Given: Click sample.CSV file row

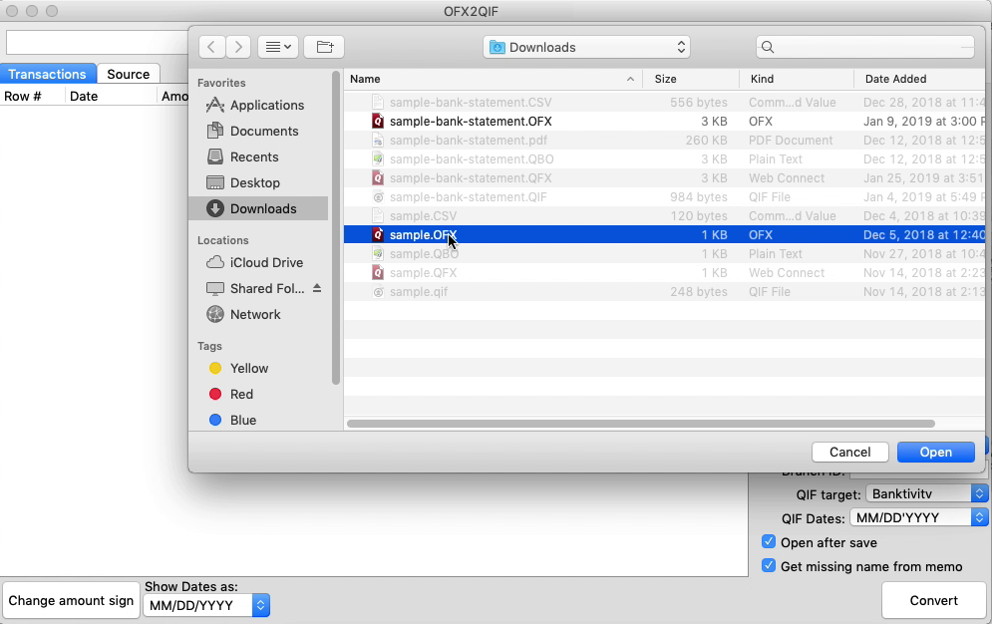Looking at the screenshot, I should click(664, 216).
